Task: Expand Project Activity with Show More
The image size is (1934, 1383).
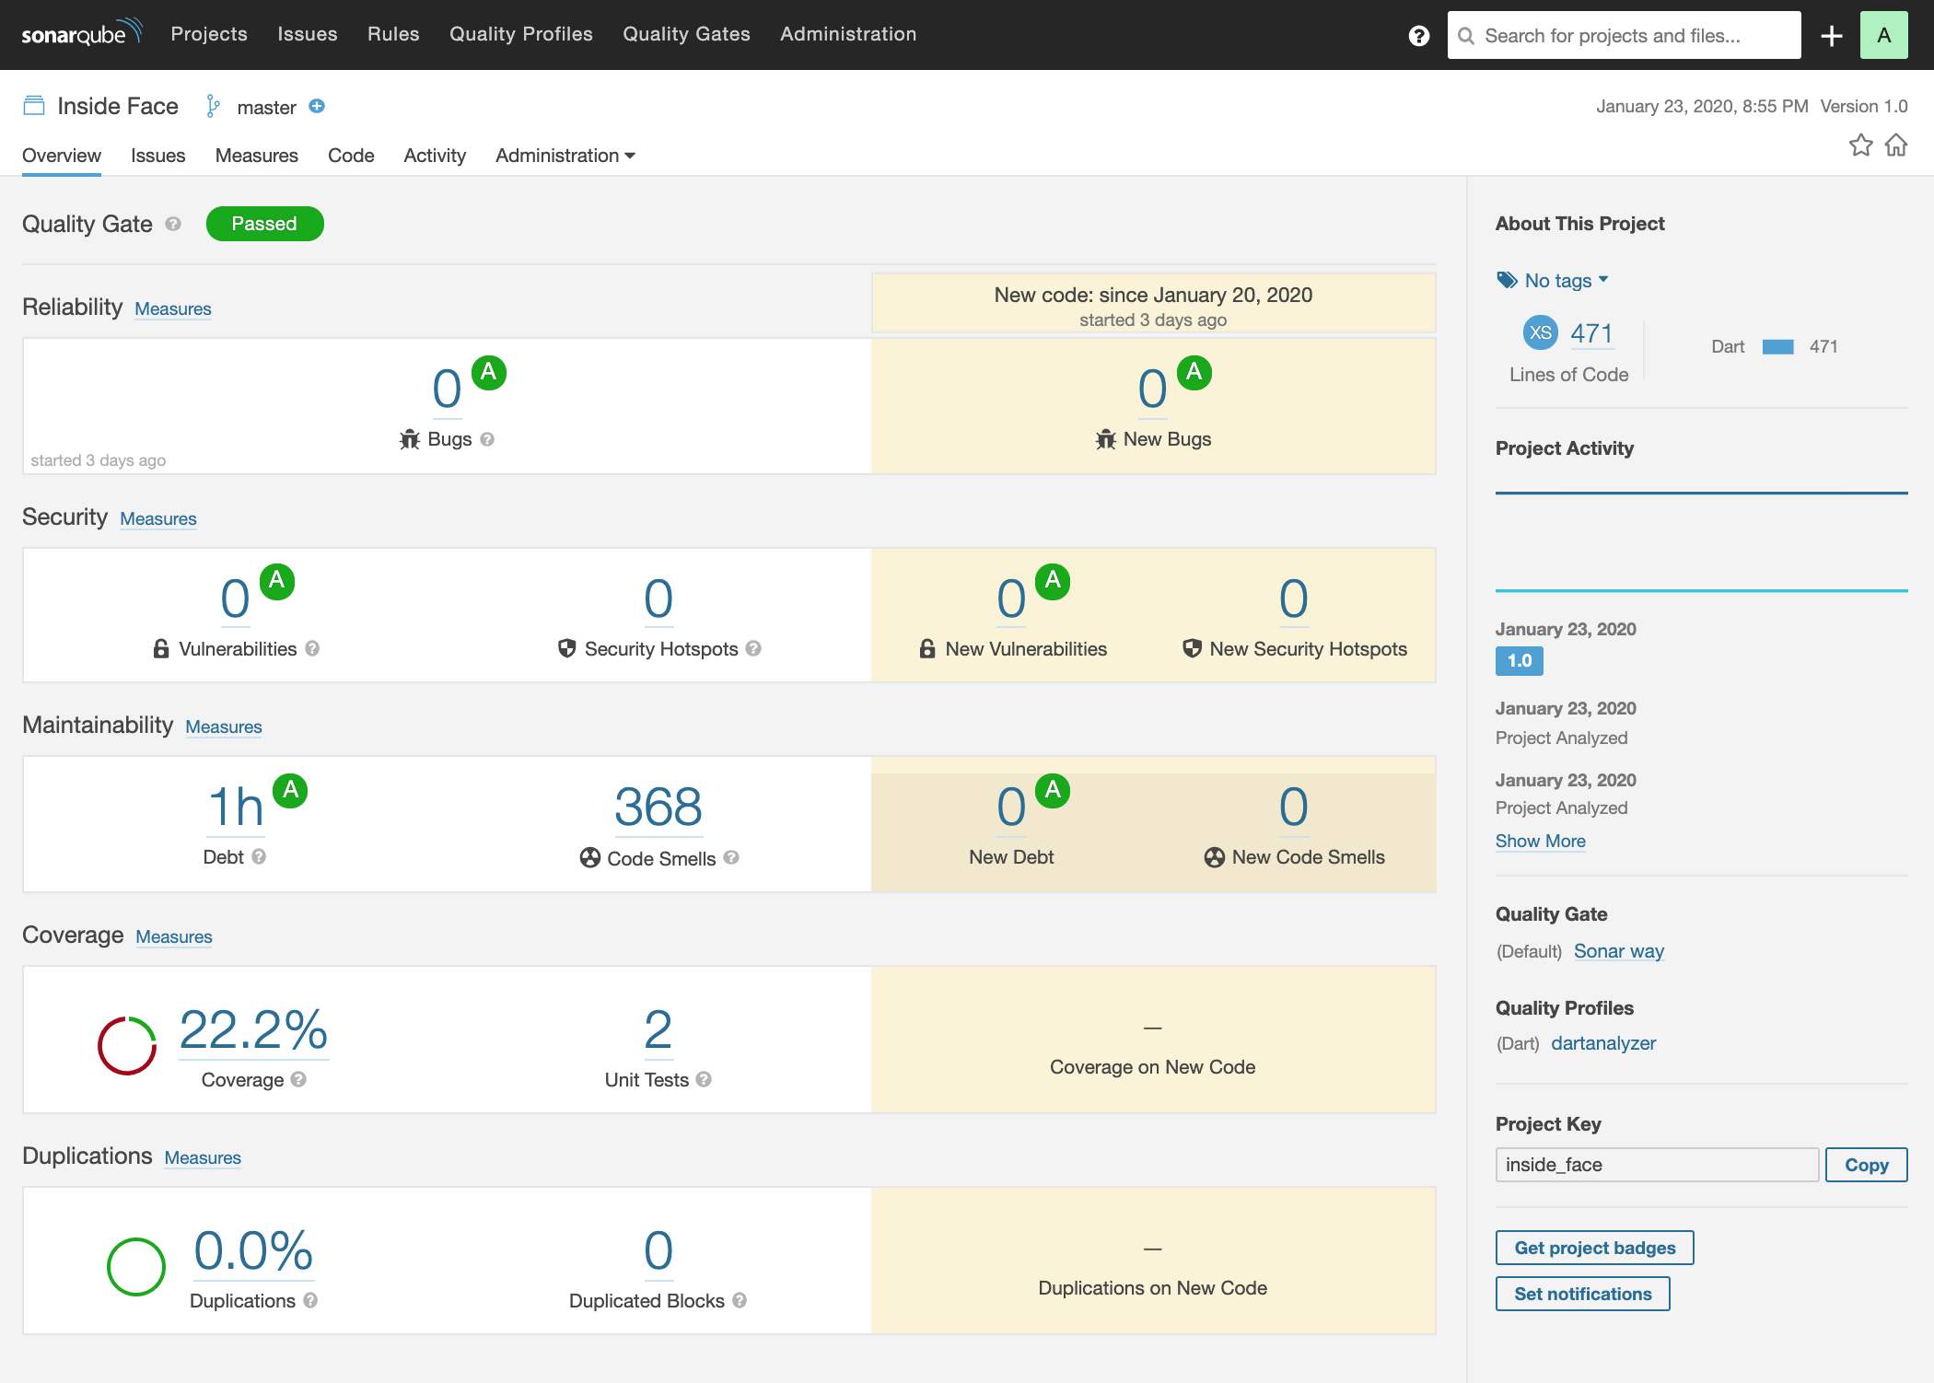Action: 1540,841
